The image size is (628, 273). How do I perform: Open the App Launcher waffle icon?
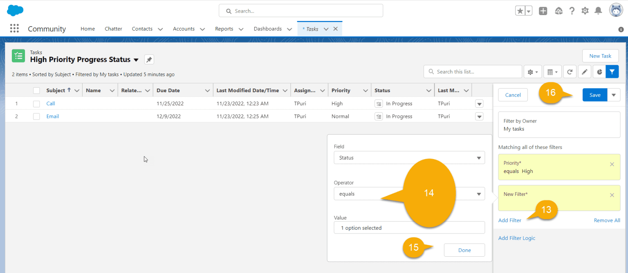tap(14, 28)
